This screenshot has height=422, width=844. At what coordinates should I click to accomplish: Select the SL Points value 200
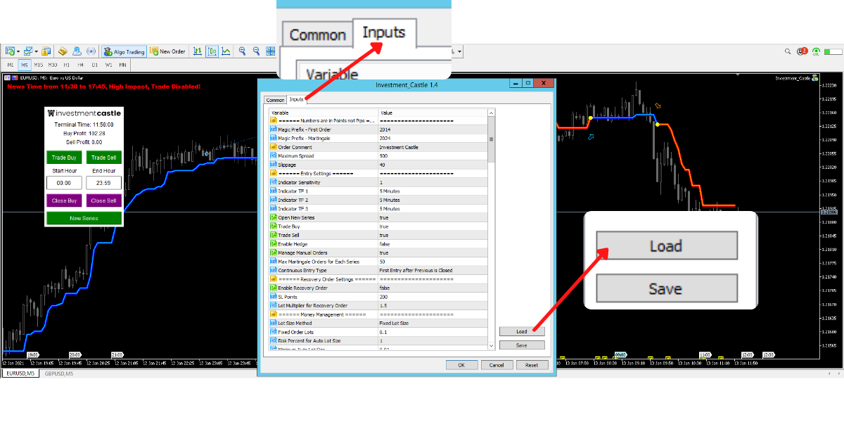[x=433, y=297]
